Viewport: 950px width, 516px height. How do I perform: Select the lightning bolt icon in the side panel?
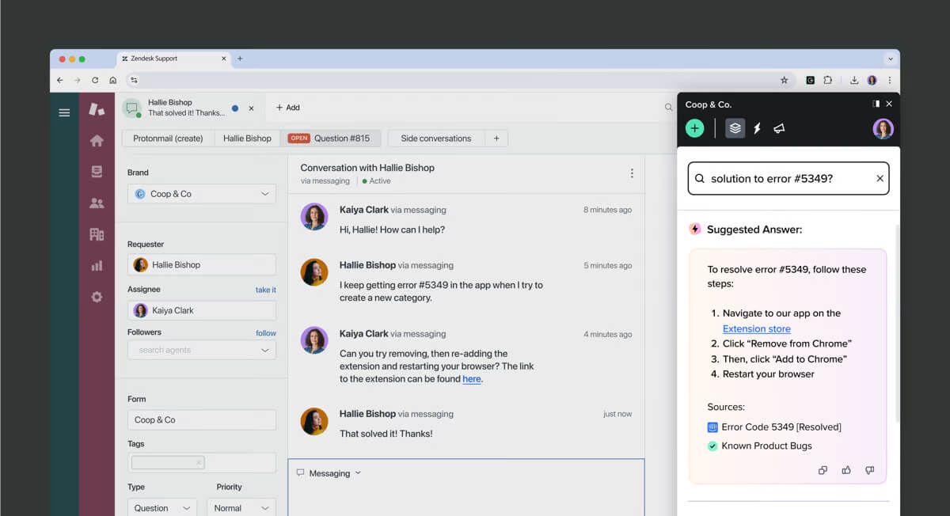(x=757, y=128)
